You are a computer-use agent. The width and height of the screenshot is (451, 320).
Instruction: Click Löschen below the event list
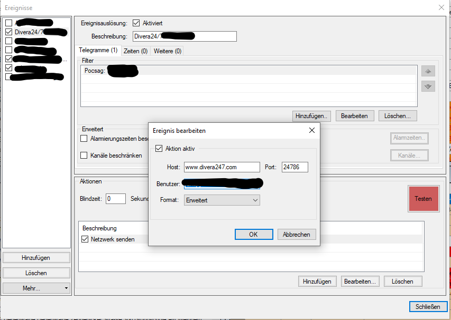coord(36,273)
